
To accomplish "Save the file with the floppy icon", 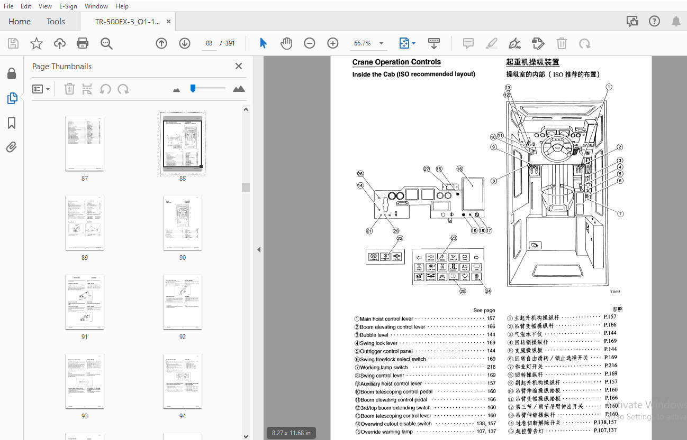I will point(13,43).
